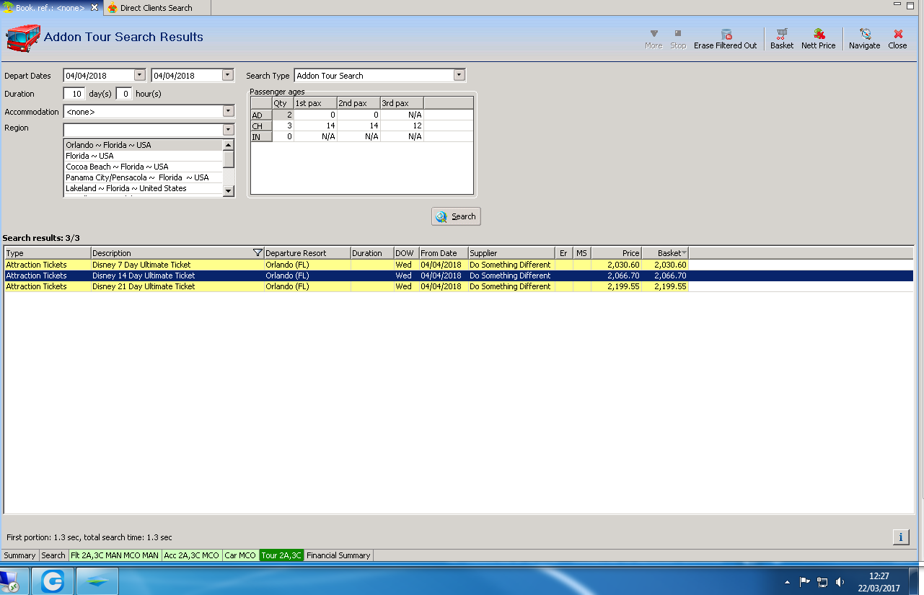Click the red bus Addon Tour icon

22,38
